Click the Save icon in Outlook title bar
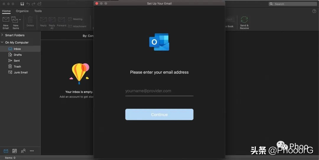Screen dimensions: 319x160 point(22,4)
